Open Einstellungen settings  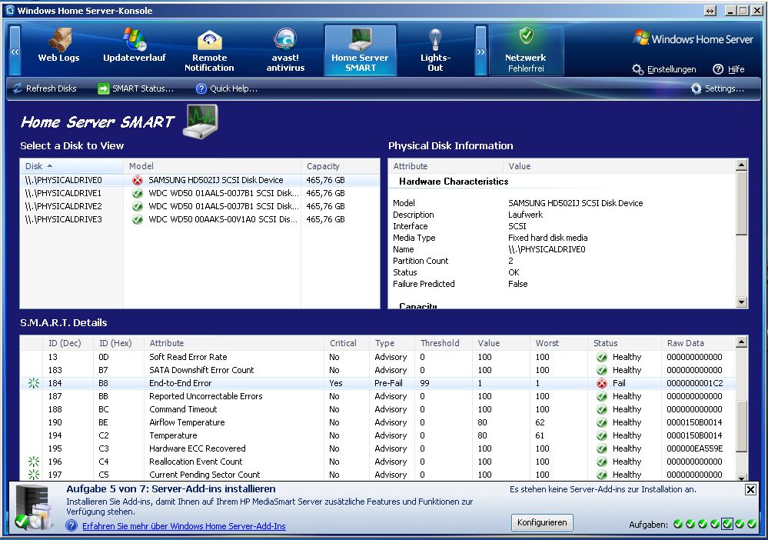663,69
